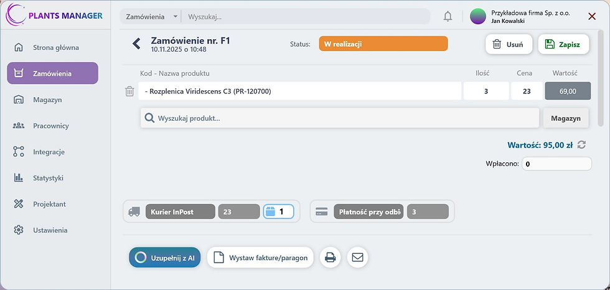Print the order with the printer icon

pos(331,258)
